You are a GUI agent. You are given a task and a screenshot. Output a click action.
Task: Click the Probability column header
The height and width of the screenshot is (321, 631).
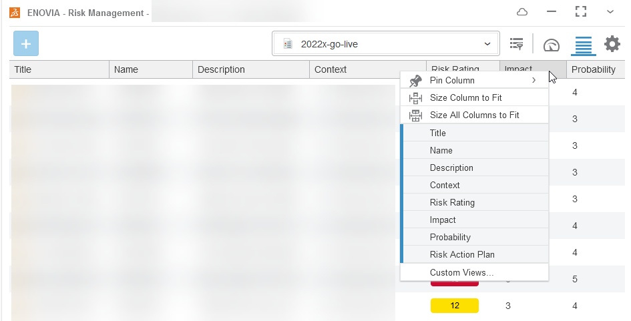click(596, 69)
